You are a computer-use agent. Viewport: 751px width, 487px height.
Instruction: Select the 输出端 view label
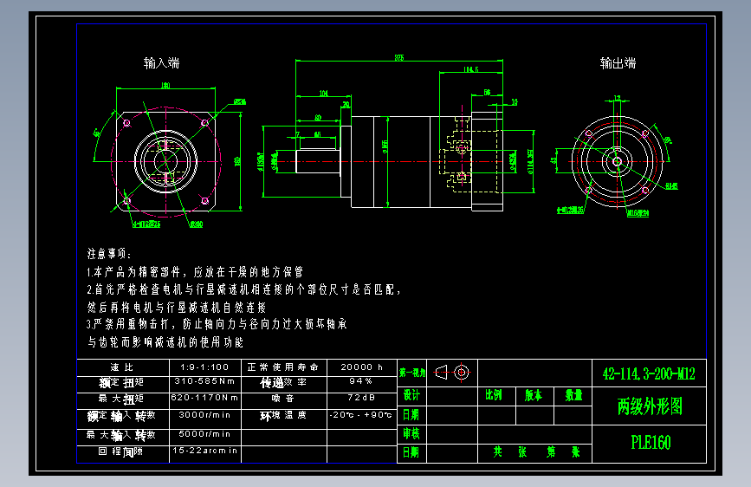coord(618,62)
